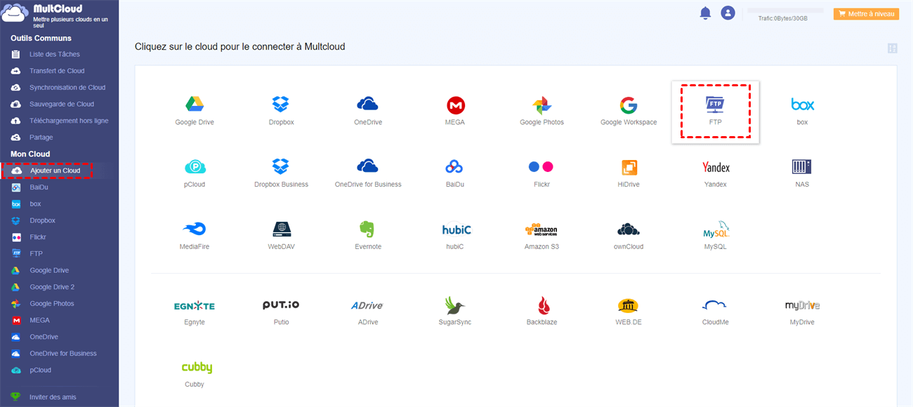
Task: Open Téléchargement hors ligne in sidebar
Action: click(69, 121)
